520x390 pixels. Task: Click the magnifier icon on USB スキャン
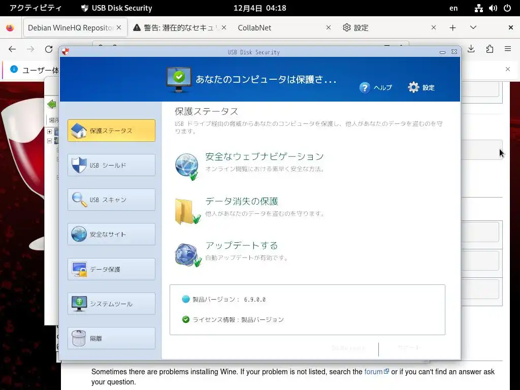click(79, 200)
